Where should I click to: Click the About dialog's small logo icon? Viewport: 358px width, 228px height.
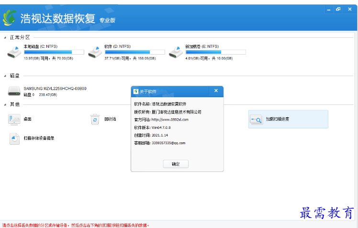point(136,91)
